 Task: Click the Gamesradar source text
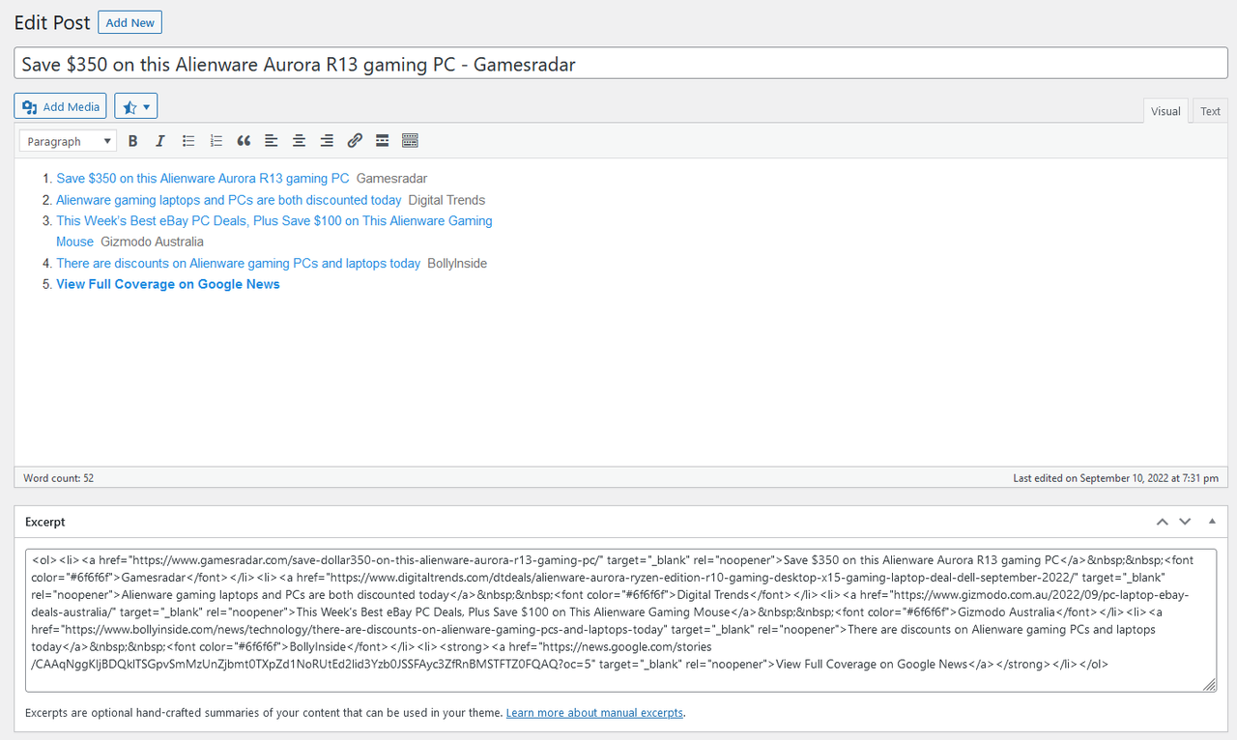391,179
